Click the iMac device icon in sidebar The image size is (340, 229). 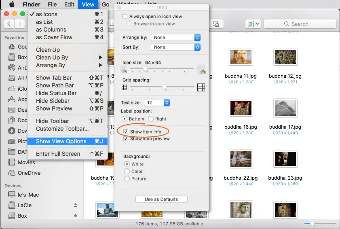[x=11, y=195]
